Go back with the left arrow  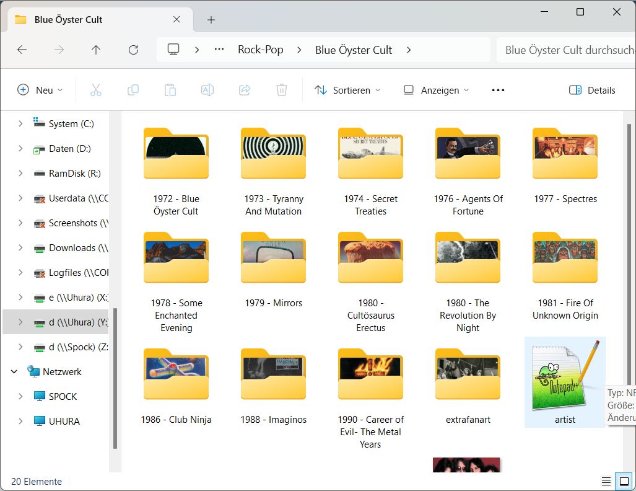pos(22,50)
